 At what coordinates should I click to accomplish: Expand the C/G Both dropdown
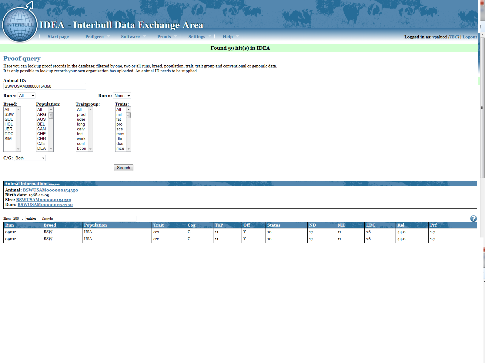[x=30, y=158]
